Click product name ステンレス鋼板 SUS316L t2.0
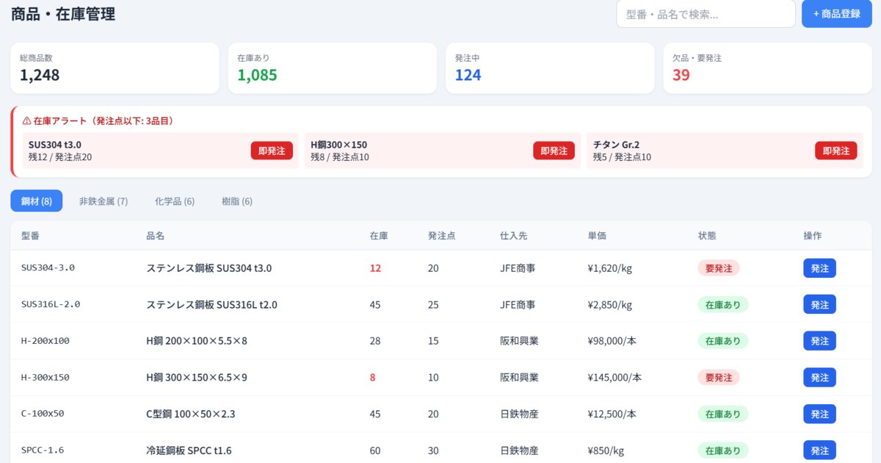This screenshot has height=463, width=881. 212,304
